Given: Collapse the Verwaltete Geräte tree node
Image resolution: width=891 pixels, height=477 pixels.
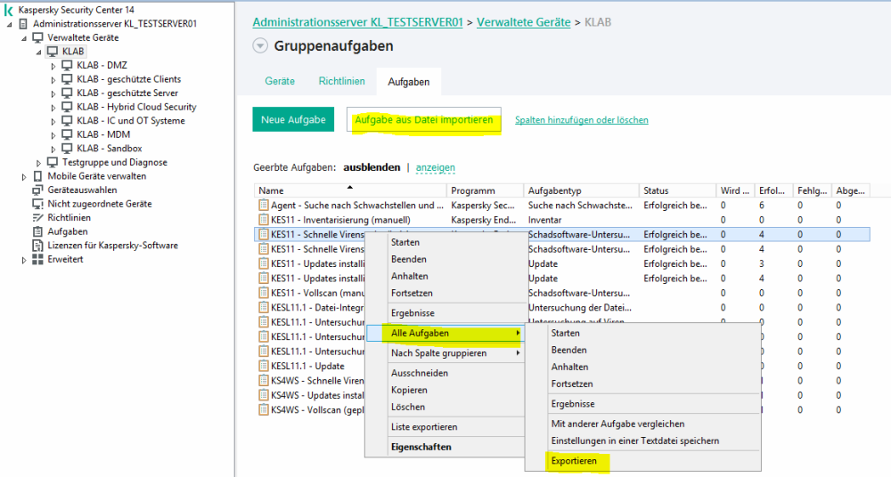Looking at the screenshot, I should coord(24,38).
